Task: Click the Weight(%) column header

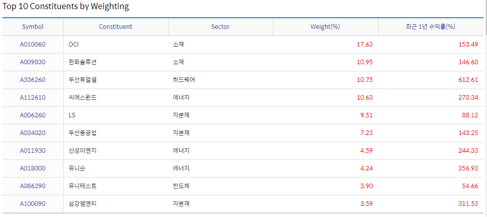Action: tap(325, 27)
